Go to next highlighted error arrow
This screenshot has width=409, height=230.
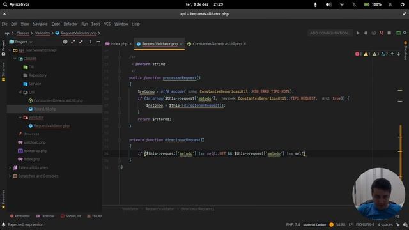pos(399,54)
